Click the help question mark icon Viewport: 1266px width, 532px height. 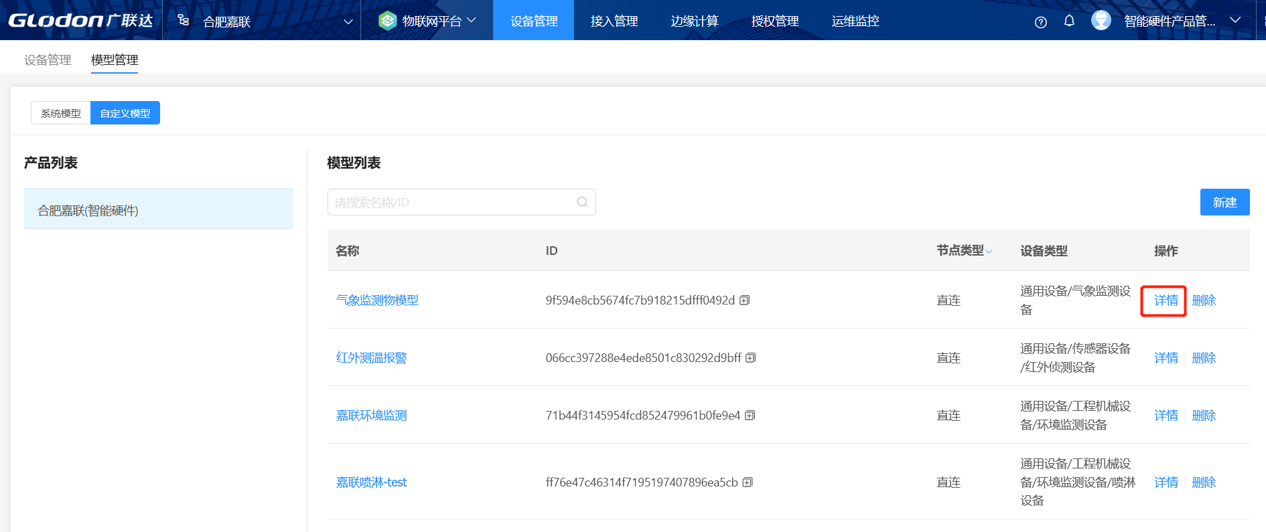coord(1040,22)
